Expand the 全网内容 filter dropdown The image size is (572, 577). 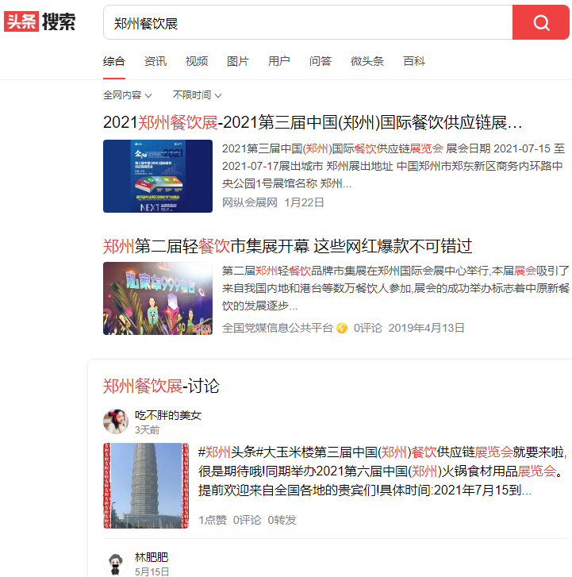[x=127, y=95]
